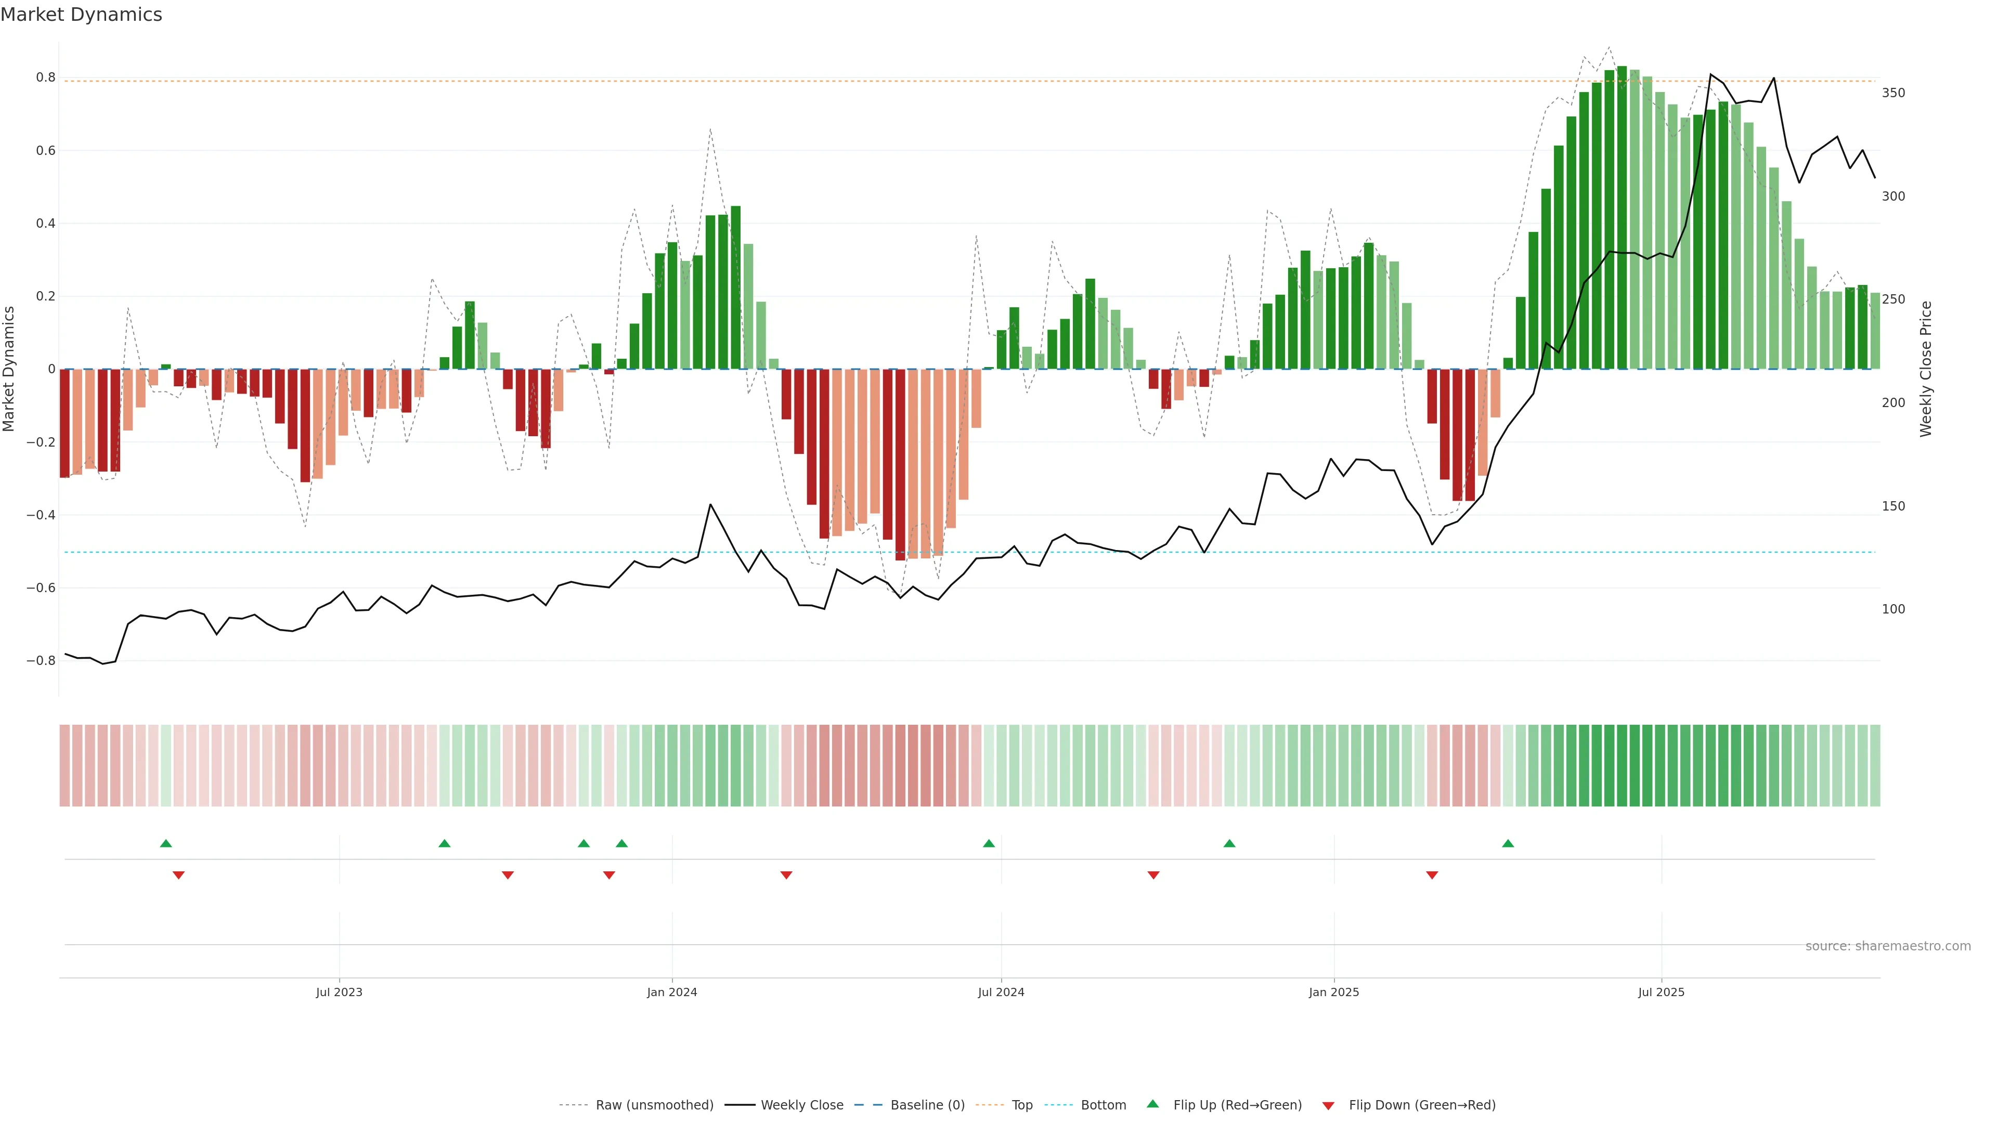Viewport: 1997px width, 1123px height.
Task: Click the last green flip-up triangle marker
Action: tap(1508, 843)
